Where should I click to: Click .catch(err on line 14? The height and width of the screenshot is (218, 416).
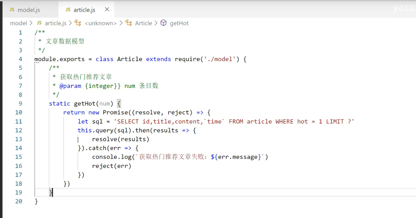click(x=103, y=148)
